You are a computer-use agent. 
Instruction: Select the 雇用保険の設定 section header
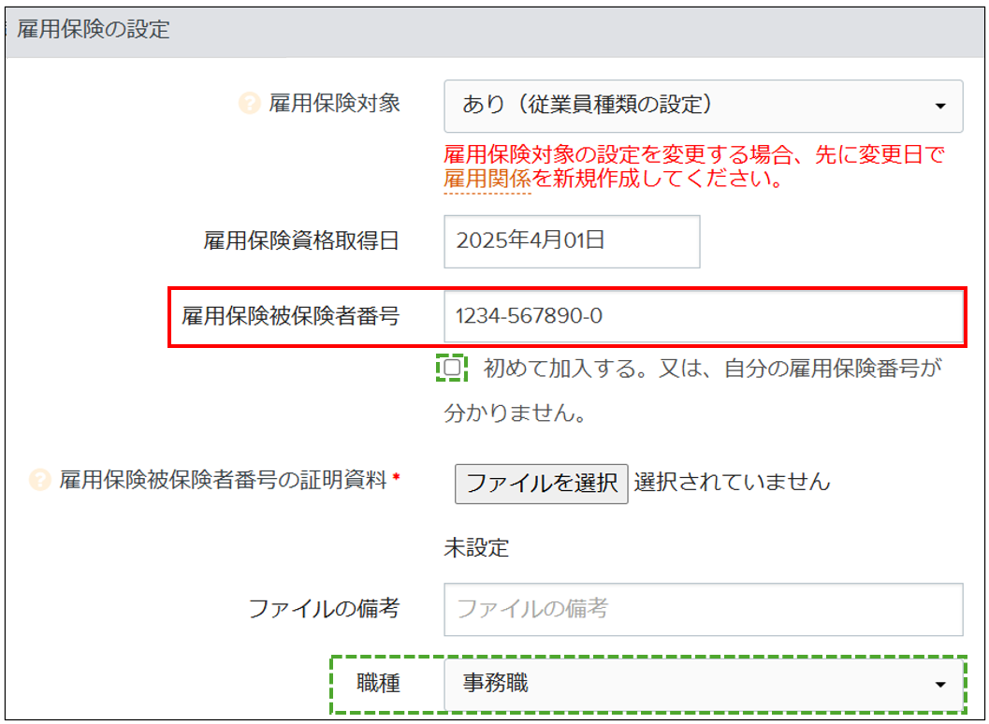tap(94, 29)
